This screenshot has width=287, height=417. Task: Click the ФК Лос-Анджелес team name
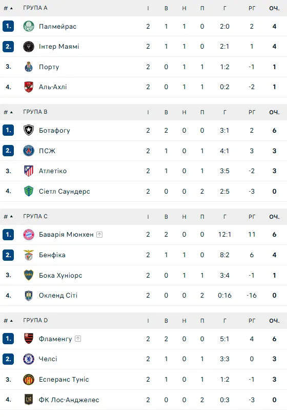(x=69, y=400)
